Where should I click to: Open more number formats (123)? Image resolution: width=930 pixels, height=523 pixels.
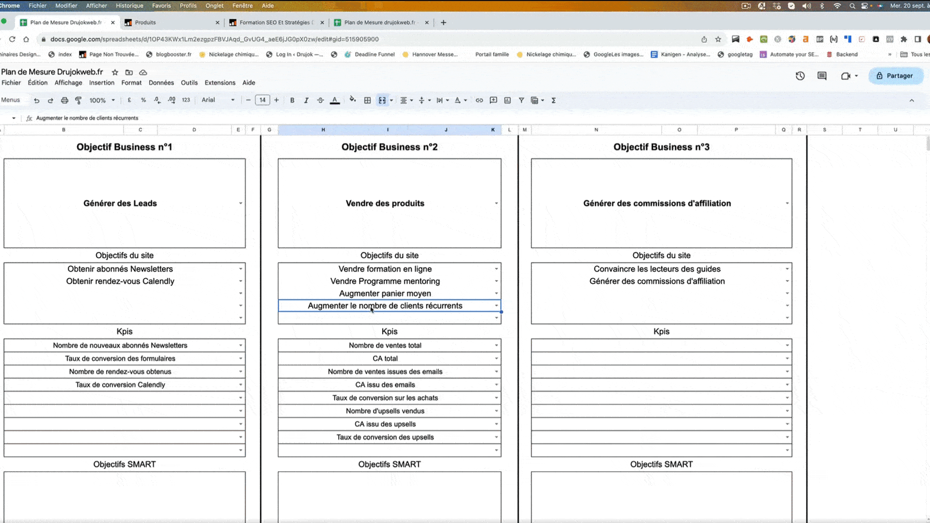click(x=186, y=100)
